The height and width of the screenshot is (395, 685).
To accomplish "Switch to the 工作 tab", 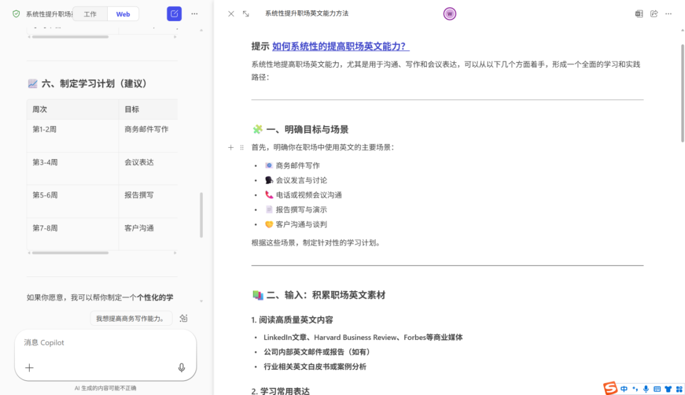I will coord(90,14).
